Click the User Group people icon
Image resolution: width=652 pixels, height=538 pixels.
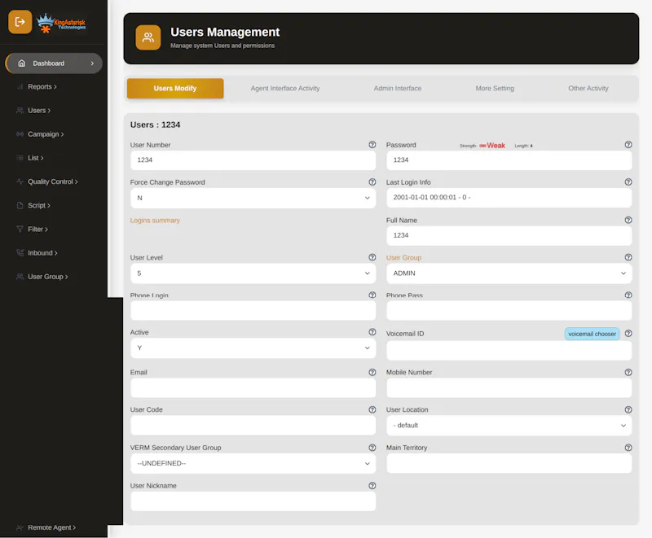tap(20, 277)
